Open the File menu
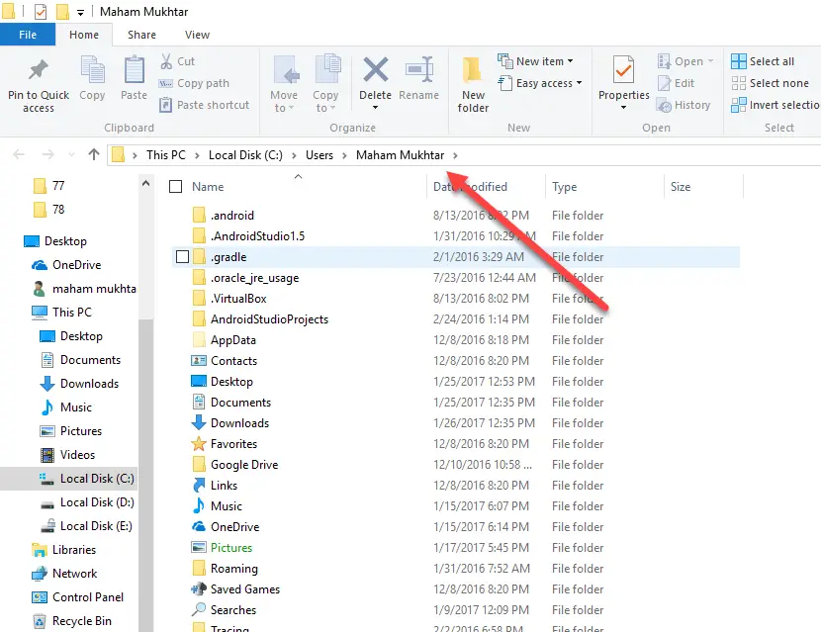This screenshot has width=821, height=632. click(28, 35)
